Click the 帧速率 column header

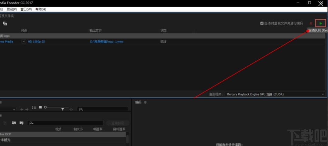coord(98,129)
